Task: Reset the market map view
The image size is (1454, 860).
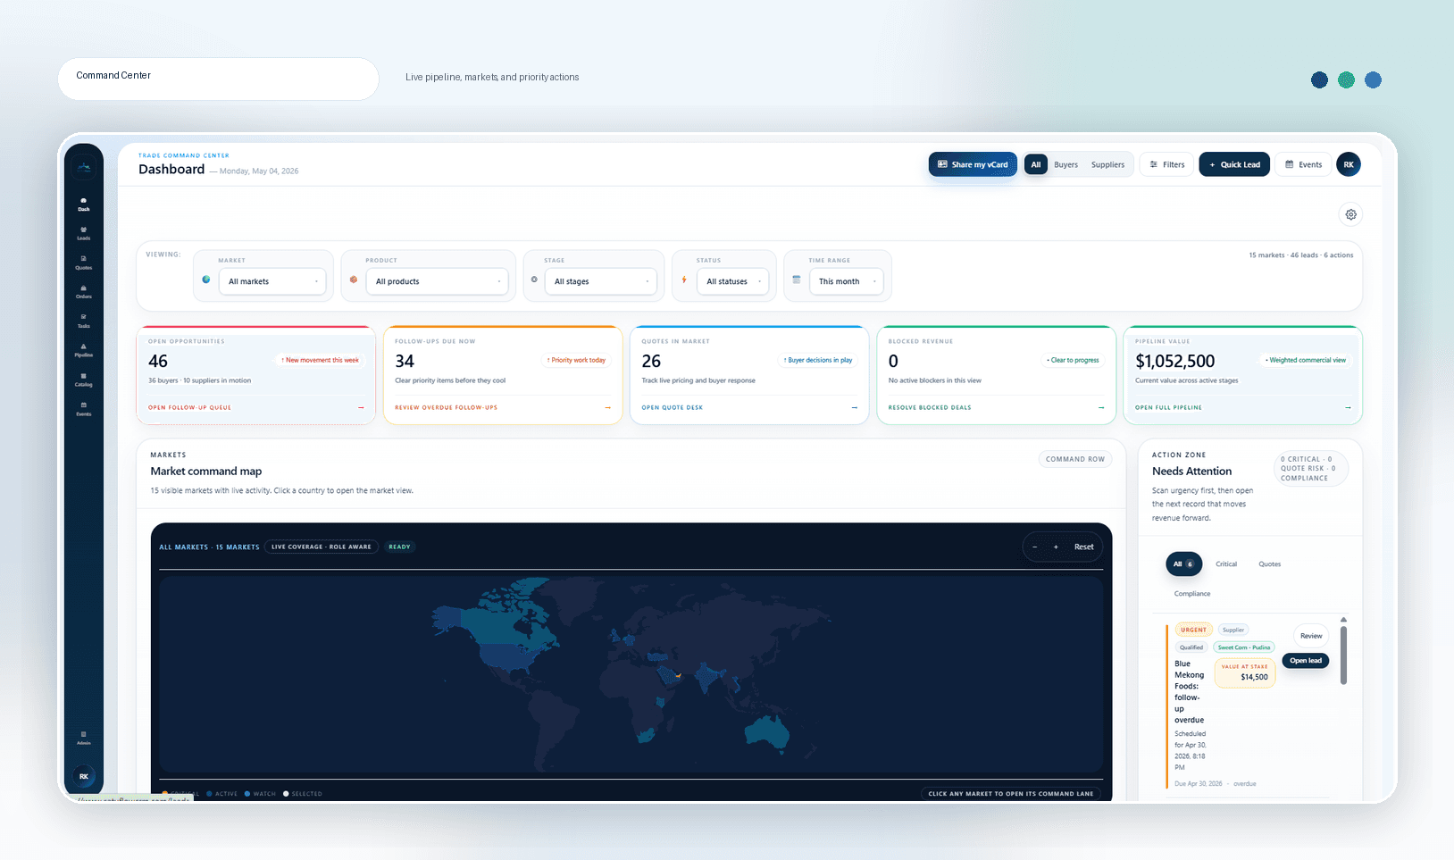Action: coord(1083,547)
